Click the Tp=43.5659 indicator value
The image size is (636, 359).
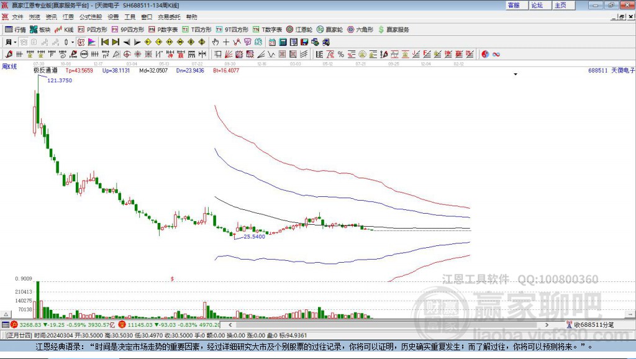(79, 71)
